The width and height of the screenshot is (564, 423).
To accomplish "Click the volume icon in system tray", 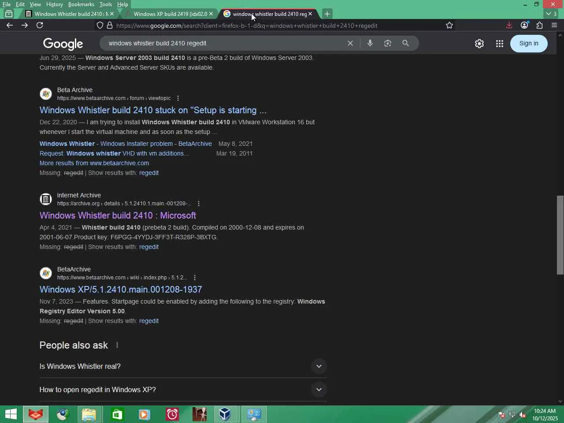I will click(523, 415).
